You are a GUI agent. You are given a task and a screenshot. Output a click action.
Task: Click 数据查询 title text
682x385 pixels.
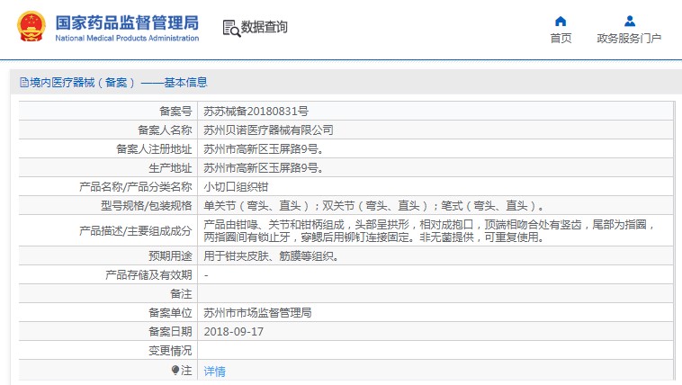click(264, 27)
